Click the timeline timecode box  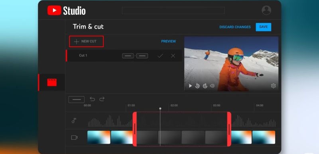pos(77,100)
